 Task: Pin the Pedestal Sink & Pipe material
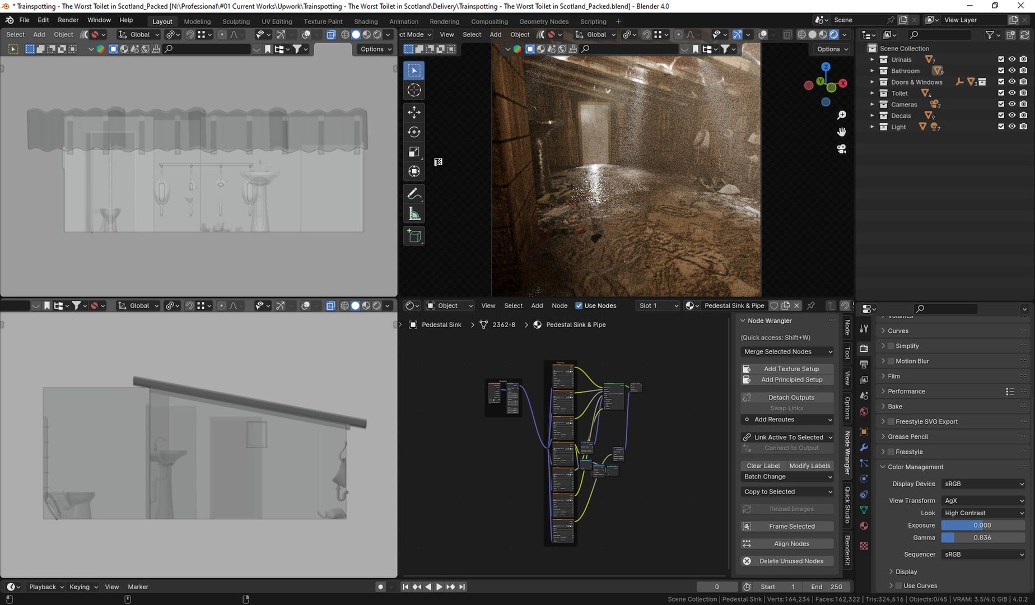pos(810,305)
